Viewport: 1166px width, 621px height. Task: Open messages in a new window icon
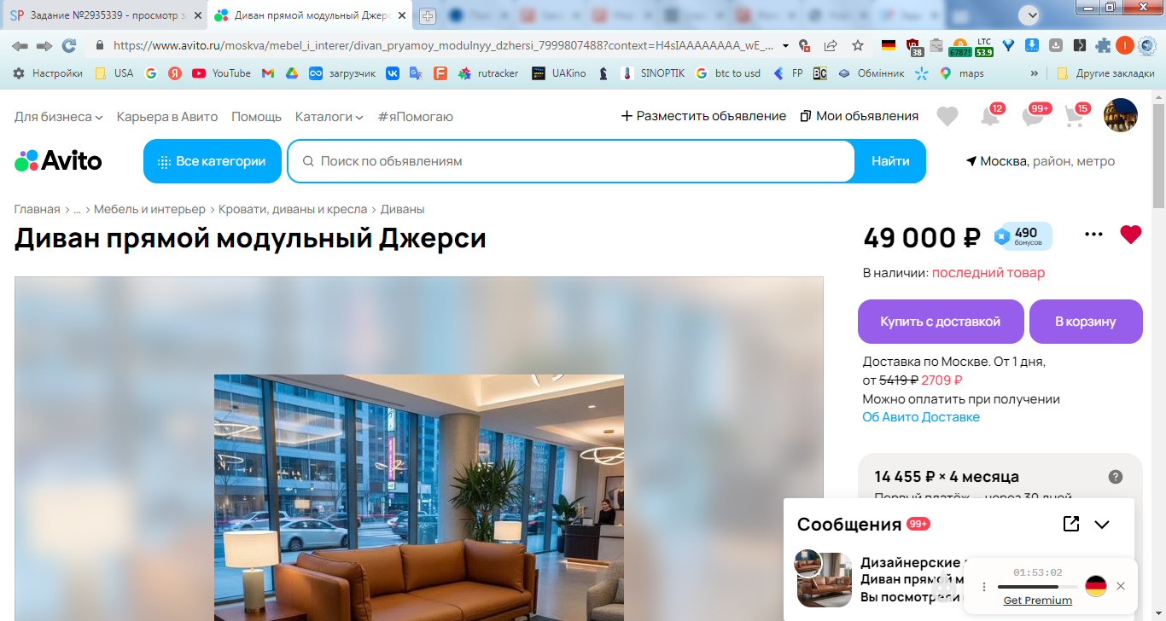tap(1071, 524)
